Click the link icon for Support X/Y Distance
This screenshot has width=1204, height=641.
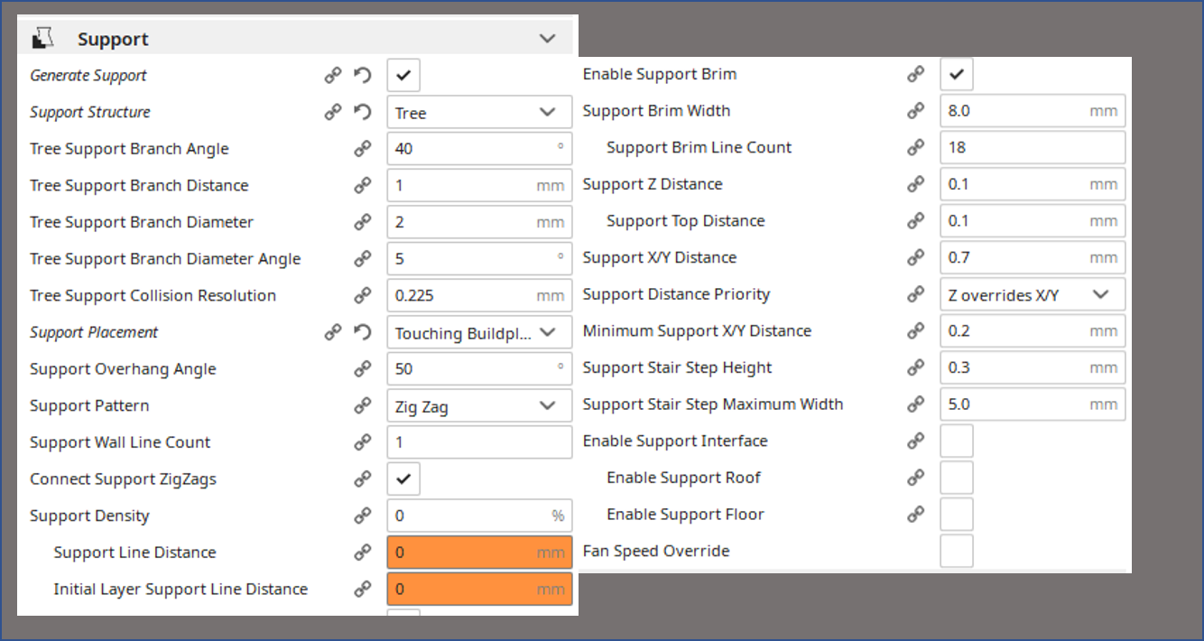(x=916, y=257)
